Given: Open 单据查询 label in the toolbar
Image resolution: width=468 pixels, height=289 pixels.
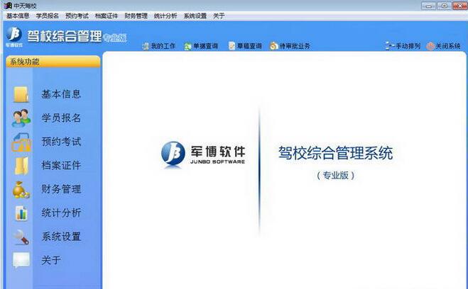Looking at the screenshot, I should (206, 46).
